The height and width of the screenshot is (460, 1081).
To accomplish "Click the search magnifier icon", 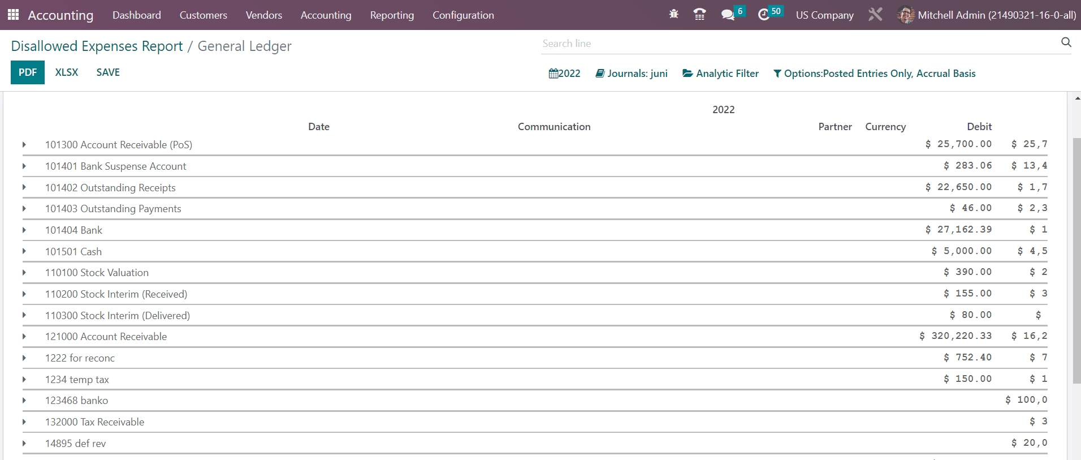I will click(1066, 42).
